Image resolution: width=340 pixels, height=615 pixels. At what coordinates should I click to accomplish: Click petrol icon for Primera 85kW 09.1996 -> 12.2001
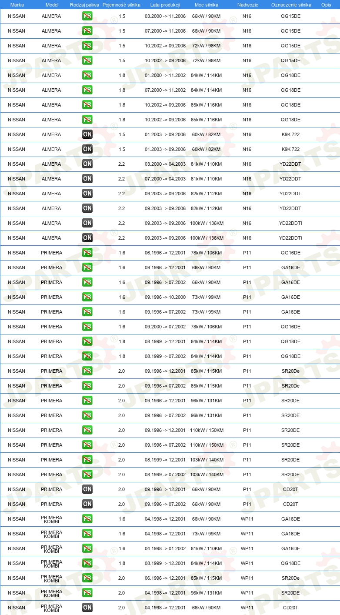coord(87,371)
